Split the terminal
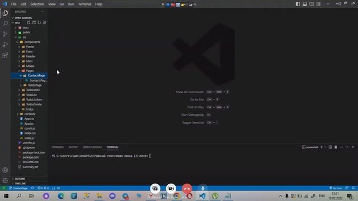Image resolution: width=358 pixels, height=201 pixels. click(x=330, y=147)
